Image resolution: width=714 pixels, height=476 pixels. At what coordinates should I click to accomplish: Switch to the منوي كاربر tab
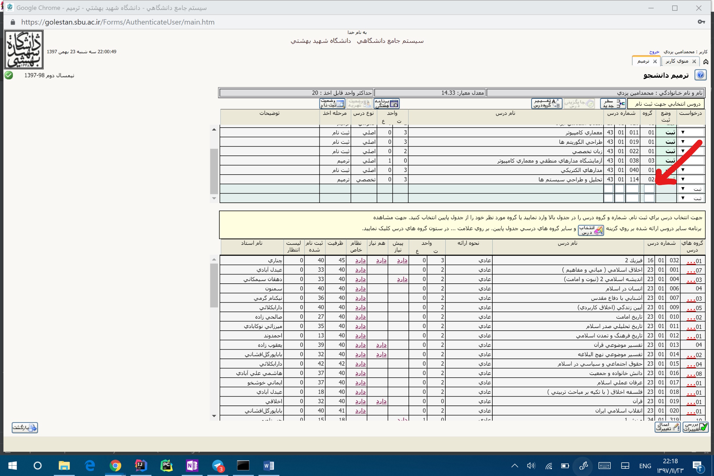(677, 61)
